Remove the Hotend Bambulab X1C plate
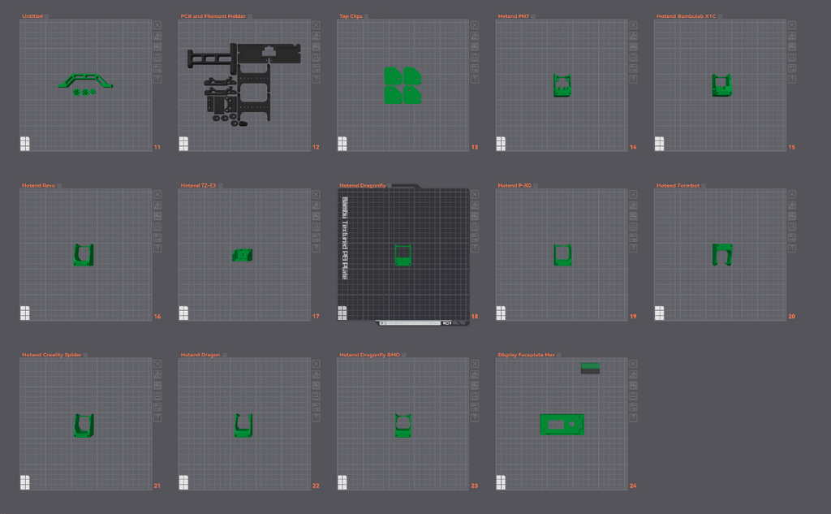The image size is (831, 514). click(792, 25)
